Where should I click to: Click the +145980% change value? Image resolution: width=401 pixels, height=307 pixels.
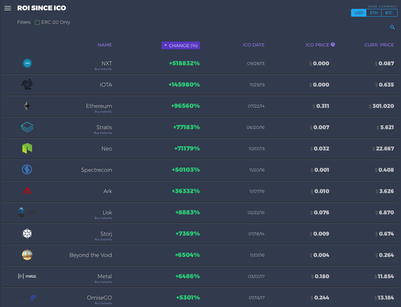click(x=184, y=84)
